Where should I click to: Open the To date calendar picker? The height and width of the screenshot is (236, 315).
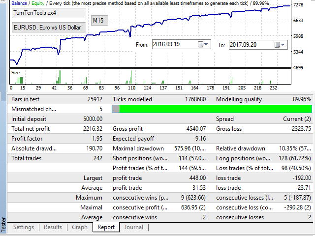click(280, 45)
